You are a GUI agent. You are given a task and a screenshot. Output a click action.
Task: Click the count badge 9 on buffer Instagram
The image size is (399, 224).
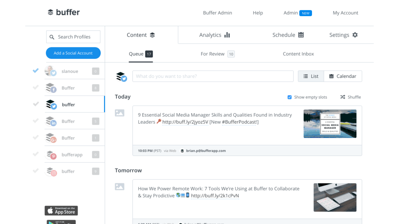[x=96, y=171]
